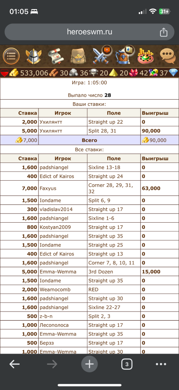Open the tavern mug with cards icon

pyautogui.click(x=124, y=55)
